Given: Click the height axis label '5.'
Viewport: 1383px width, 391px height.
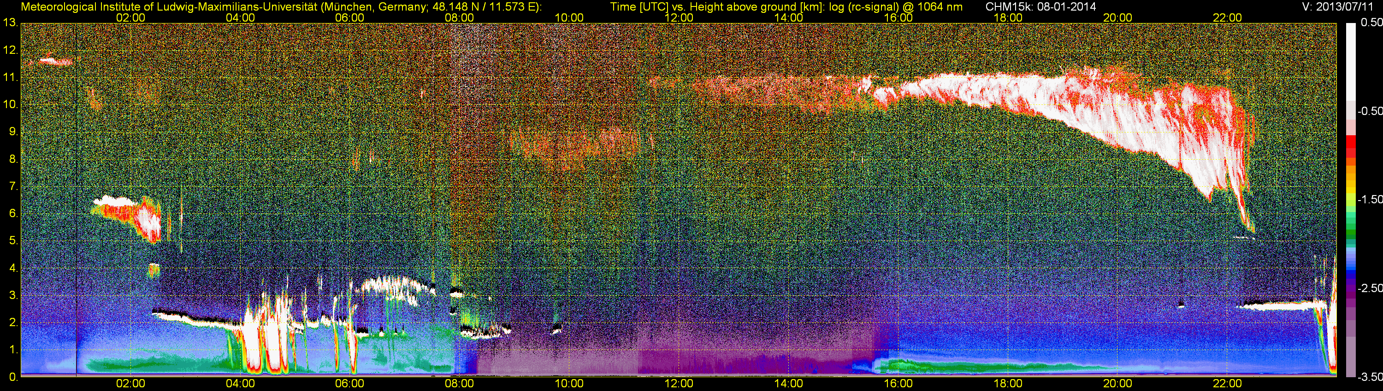Looking at the screenshot, I should pos(13,241).
